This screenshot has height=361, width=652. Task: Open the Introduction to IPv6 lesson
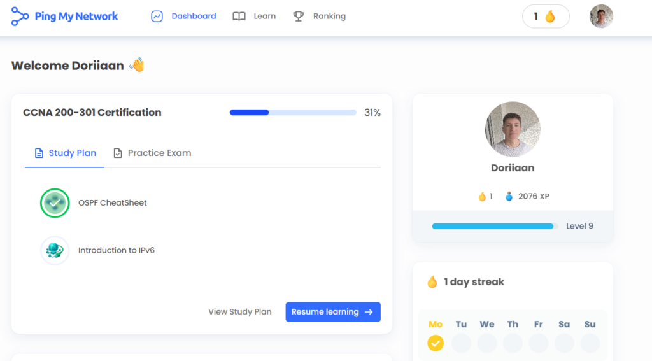point(117,250)
